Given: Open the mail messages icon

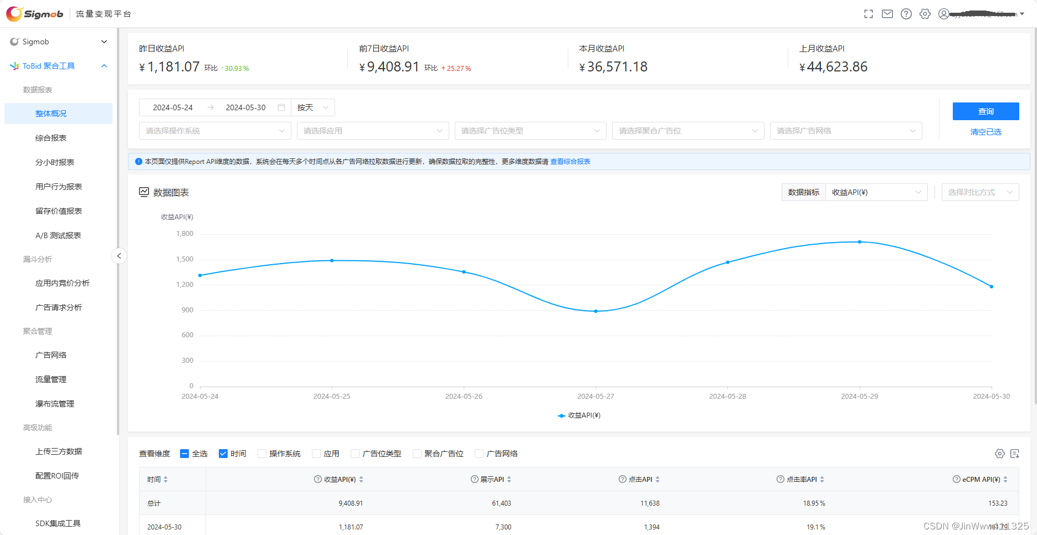Looking at the screenshot, I should point(887,14).
